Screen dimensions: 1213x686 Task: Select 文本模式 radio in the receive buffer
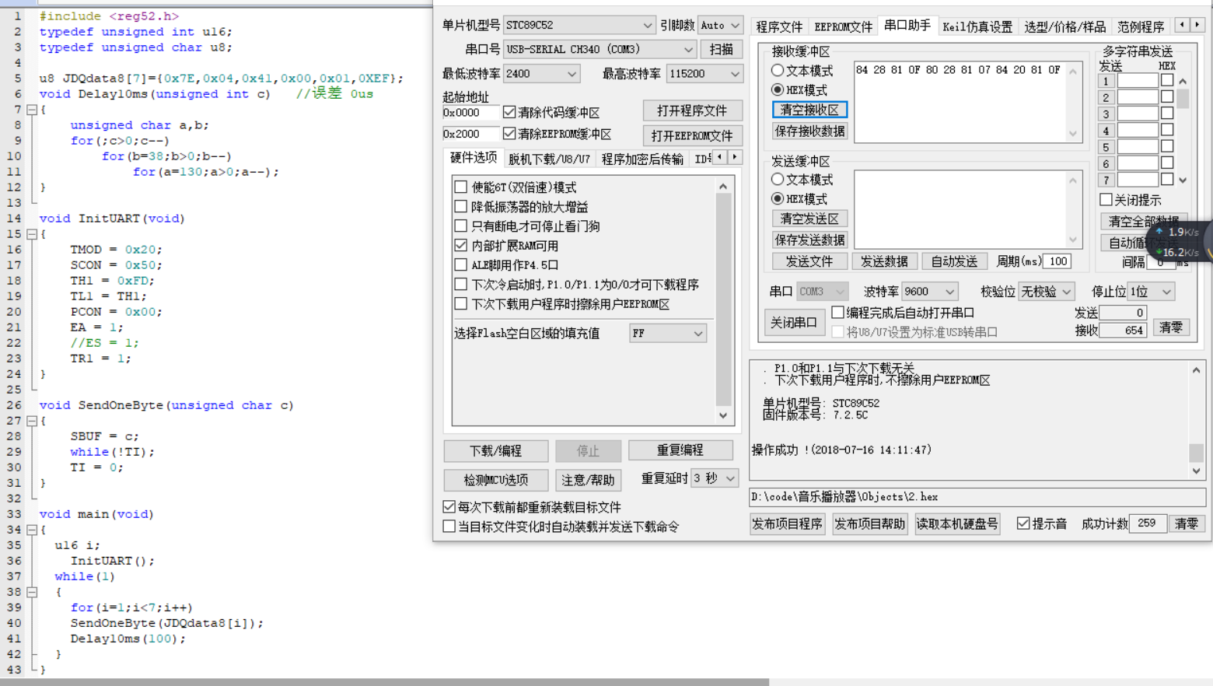point(778,70)
